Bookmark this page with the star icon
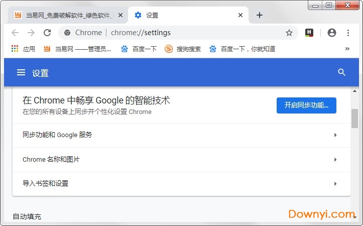Viewport: 363px width, 226px height. coord(289,33)
